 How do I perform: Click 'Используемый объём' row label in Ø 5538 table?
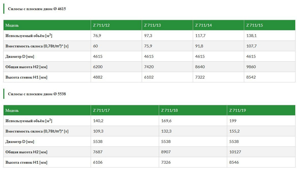coord(29,121)
